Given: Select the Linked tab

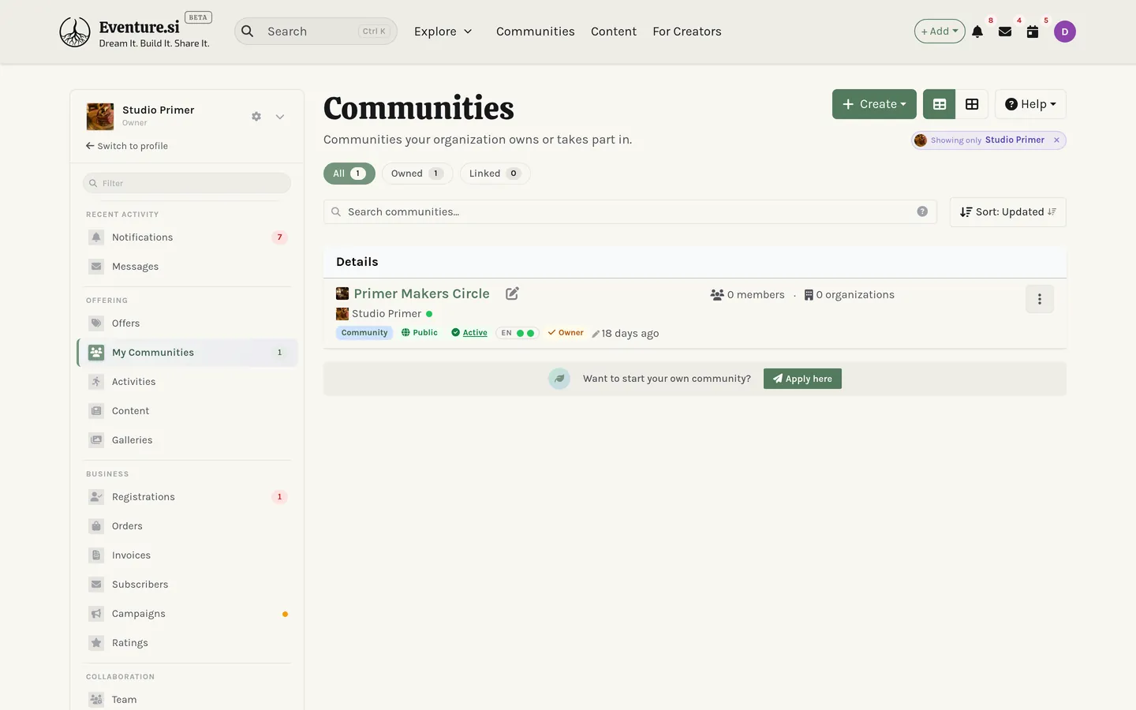Looking at the screenshot, I should coord(495,174).
